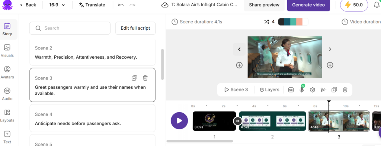Viewport: 381px width, 146px height.
Task: Delete Scene 3 using the card trash icon
Action: pyautogui.click(x=145, y=78)
